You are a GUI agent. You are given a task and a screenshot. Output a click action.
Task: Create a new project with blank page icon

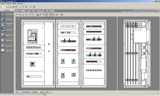coord(7,7)
